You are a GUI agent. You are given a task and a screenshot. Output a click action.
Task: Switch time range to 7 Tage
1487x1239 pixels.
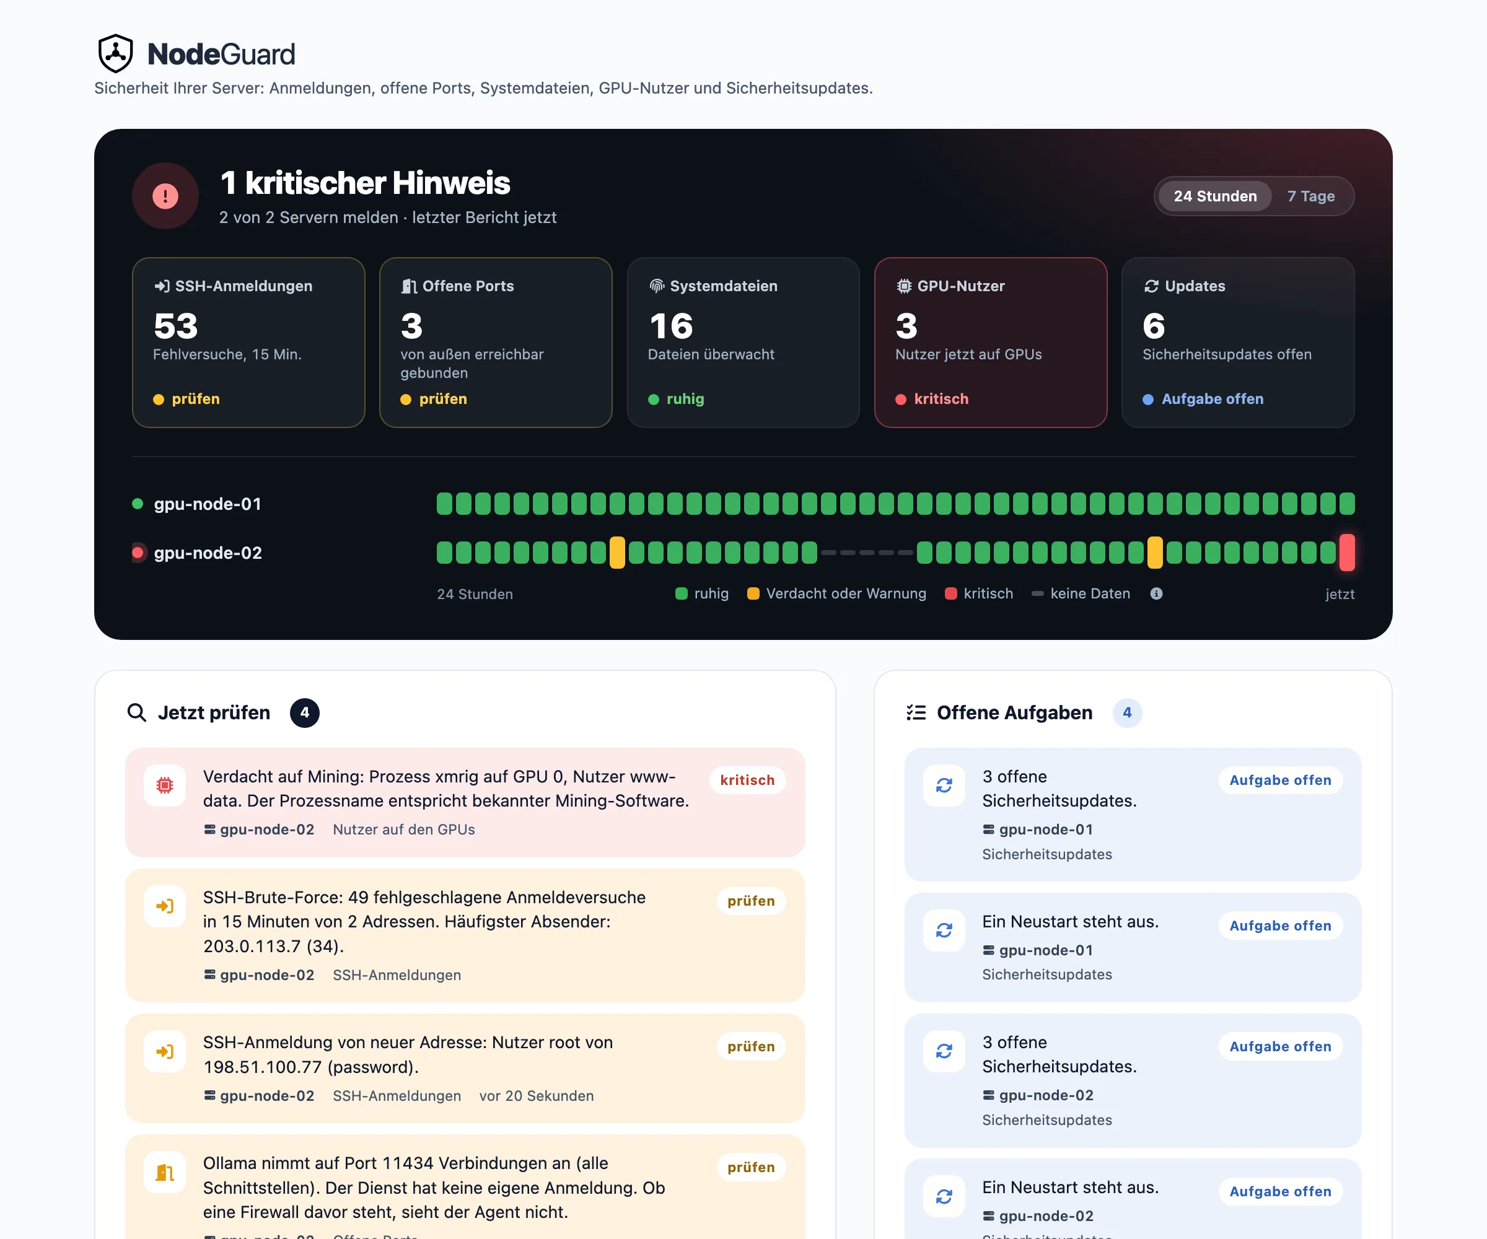pyautogui.click(x=1310, y=196)
